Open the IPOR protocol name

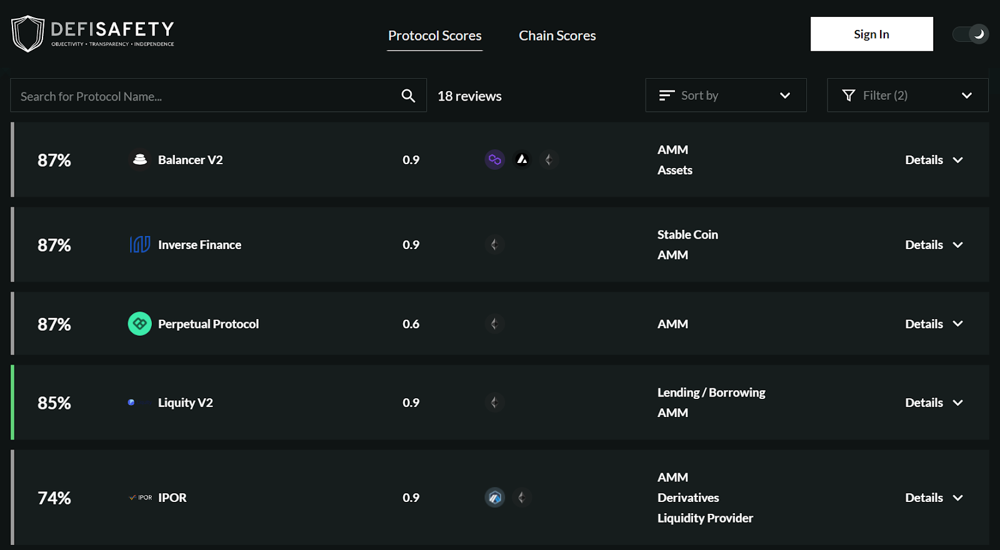coord(172,498)
